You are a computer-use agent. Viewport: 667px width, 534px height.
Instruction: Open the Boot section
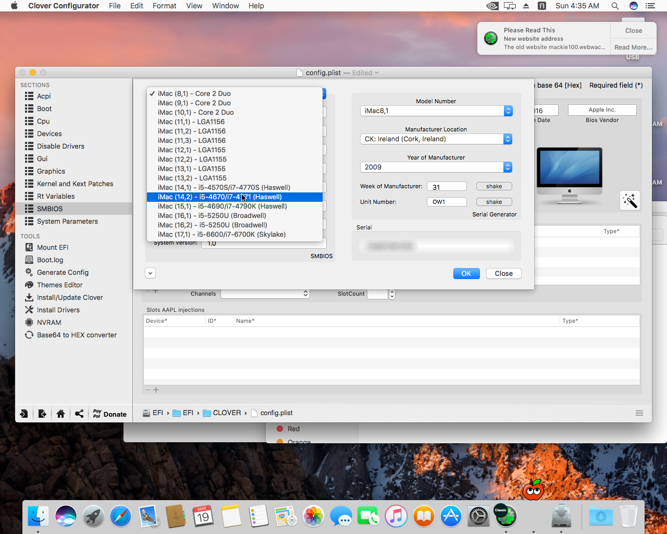[44, 108]
